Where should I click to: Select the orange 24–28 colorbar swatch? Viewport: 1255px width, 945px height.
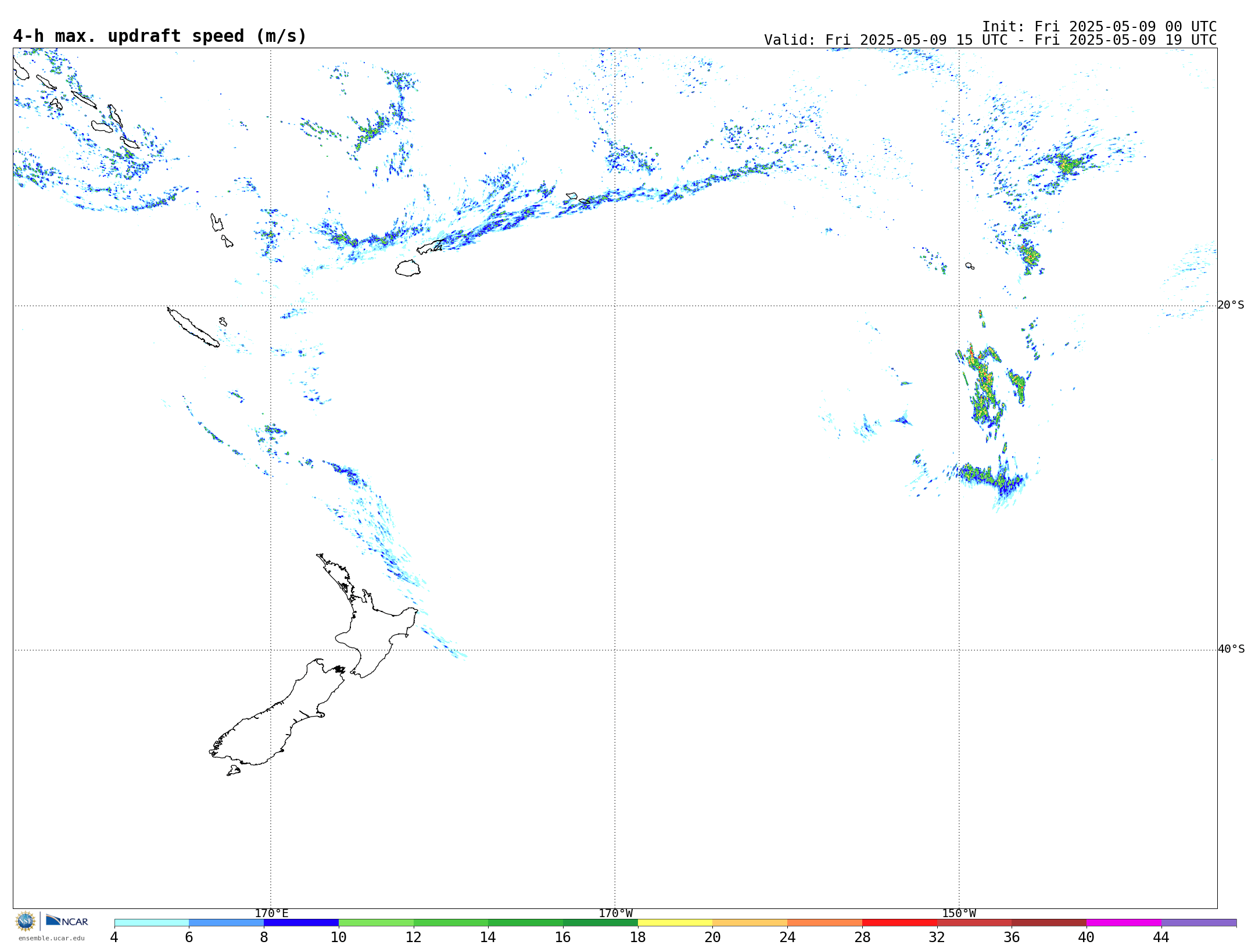pyautogui.click(x=825, y=923)
